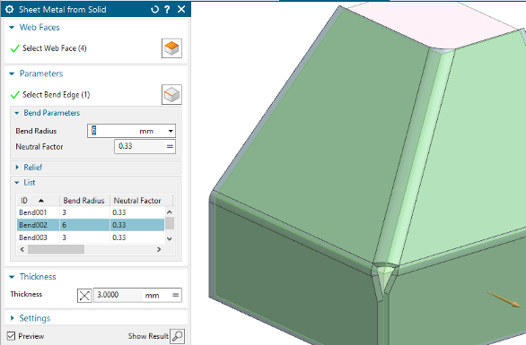Click the Thickness value field
Viewport: 526px width, 345px height.
coord(118,295)
